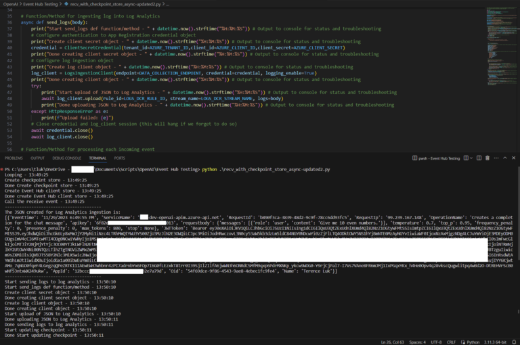Click 'await log_client.close()' on line 54
The height and width of the screenshot is (345, 520).
pos(62,137)
